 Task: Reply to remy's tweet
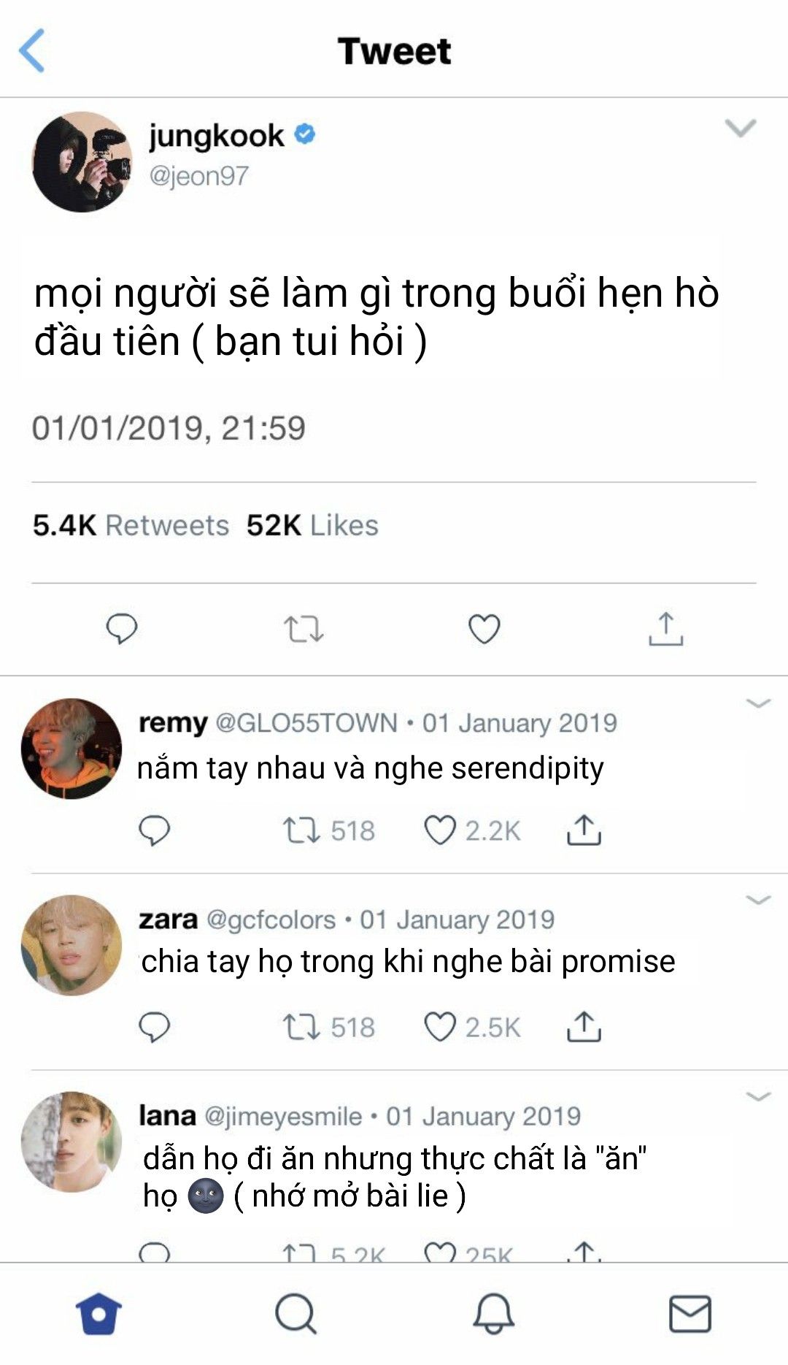154,830
